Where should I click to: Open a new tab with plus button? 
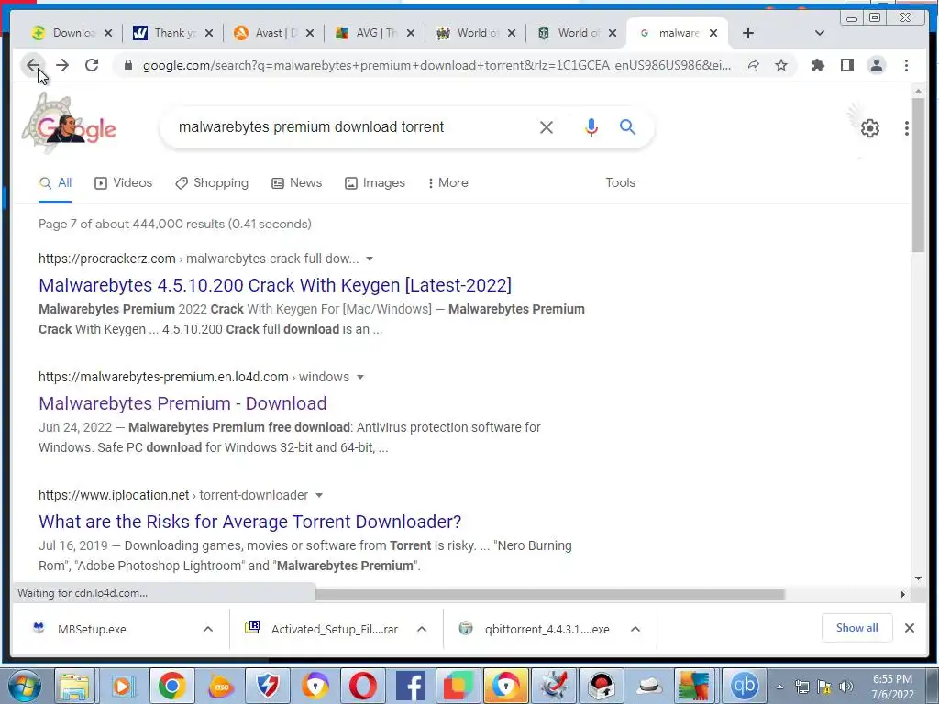click(x=748, y=33)
